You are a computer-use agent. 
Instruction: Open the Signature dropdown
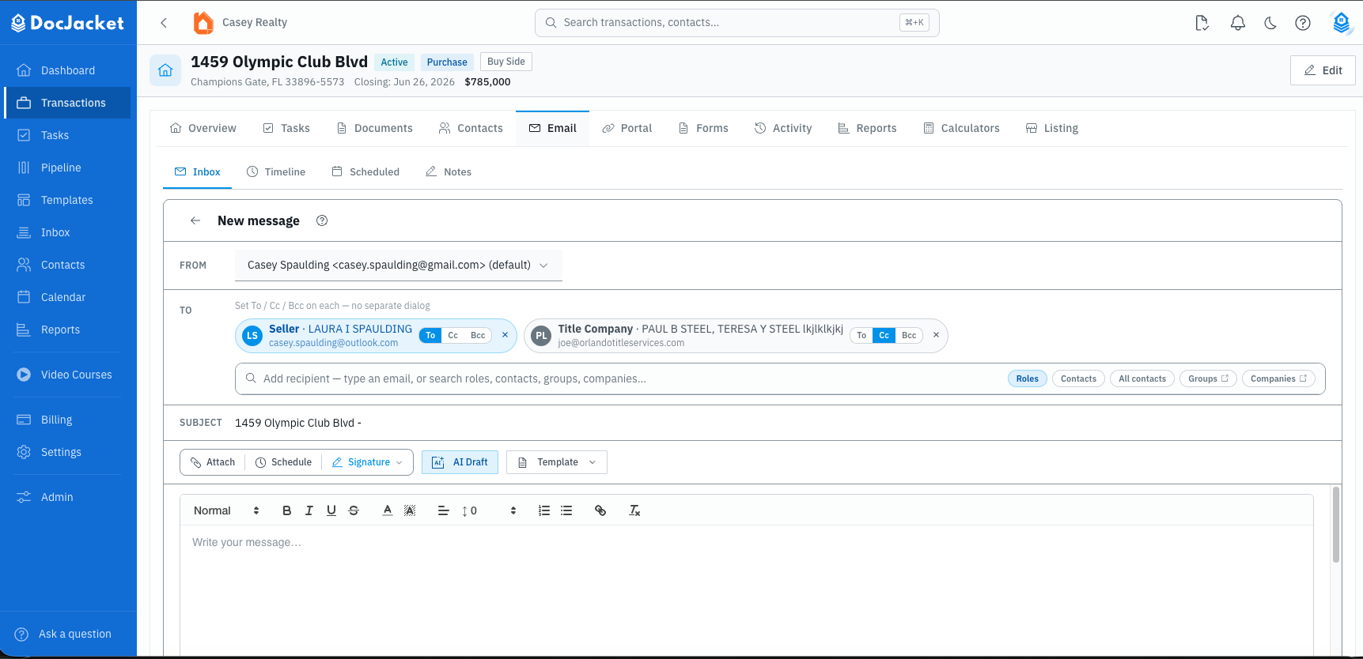368,462
